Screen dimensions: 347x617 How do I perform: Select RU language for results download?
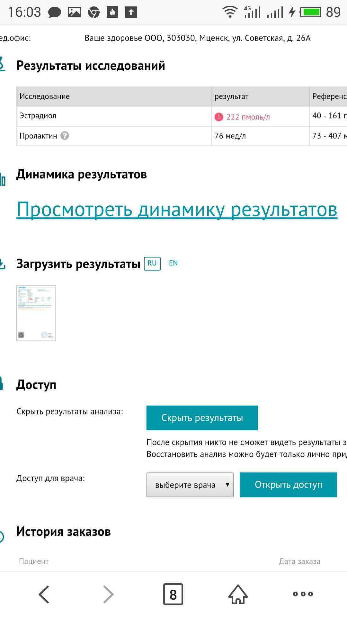pyautogui.click(x=152, y=264)
